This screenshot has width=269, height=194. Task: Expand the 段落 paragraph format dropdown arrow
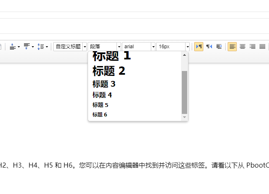coord(119,47)
